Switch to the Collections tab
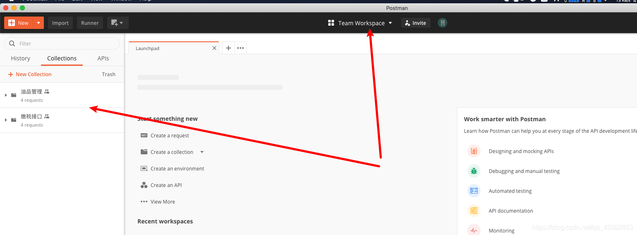Viewport: 637px width, 235px height. click(62, 58)
